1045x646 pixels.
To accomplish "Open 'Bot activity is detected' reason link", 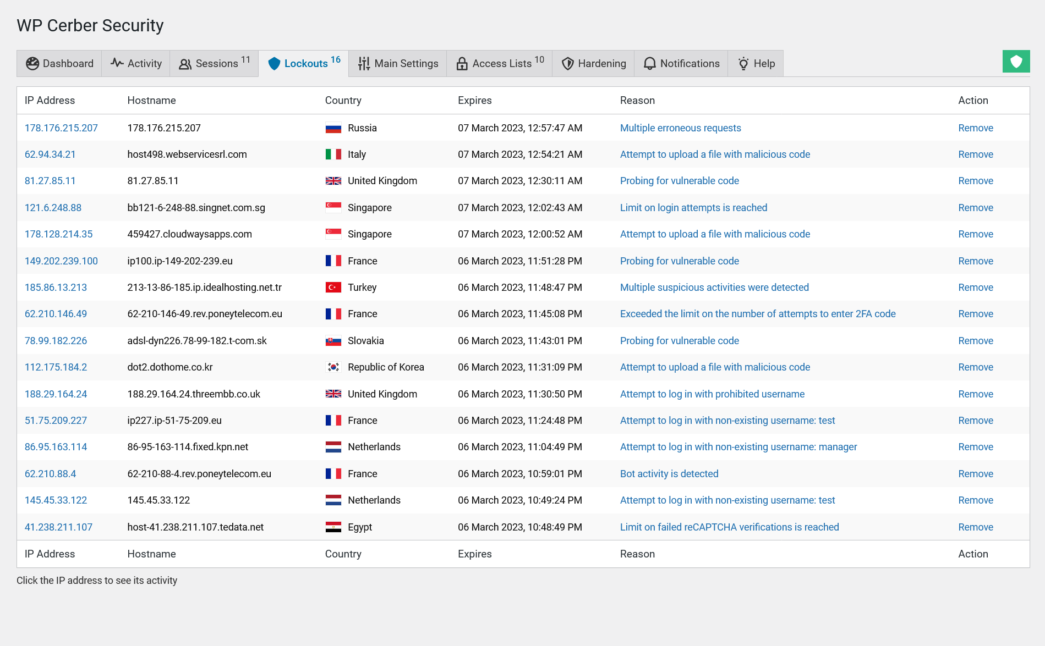I will click(669, 473).
